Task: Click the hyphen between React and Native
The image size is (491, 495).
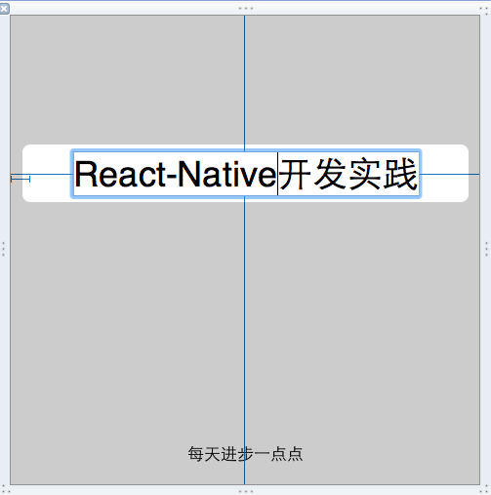Action: 172,177
